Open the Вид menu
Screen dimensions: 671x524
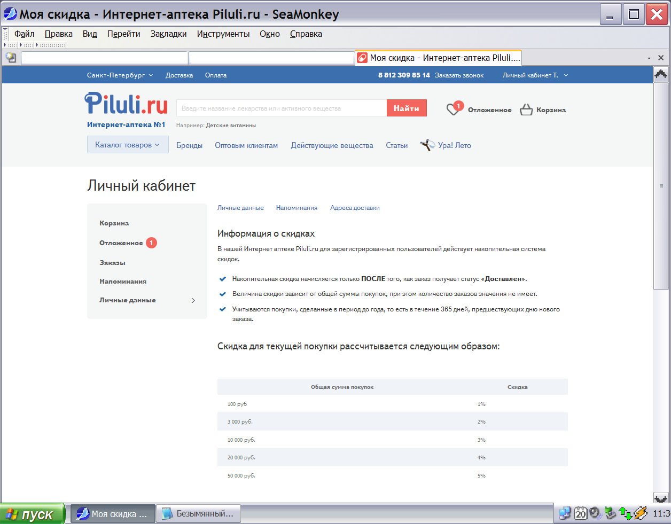(x=90, y=34)
